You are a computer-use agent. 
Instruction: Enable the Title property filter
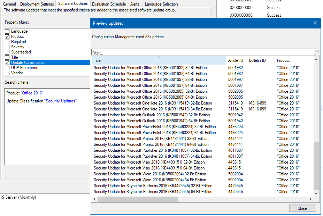(x=7, y=57)
